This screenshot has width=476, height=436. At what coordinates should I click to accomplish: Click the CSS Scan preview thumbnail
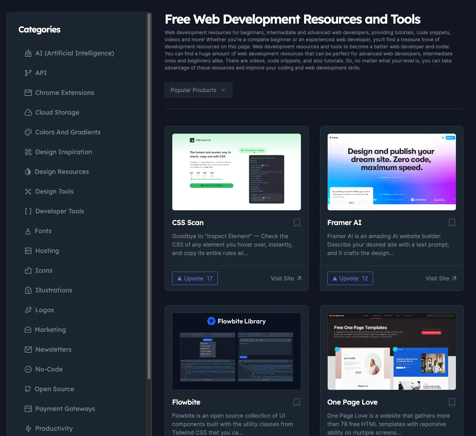click(x=237, y=172)
